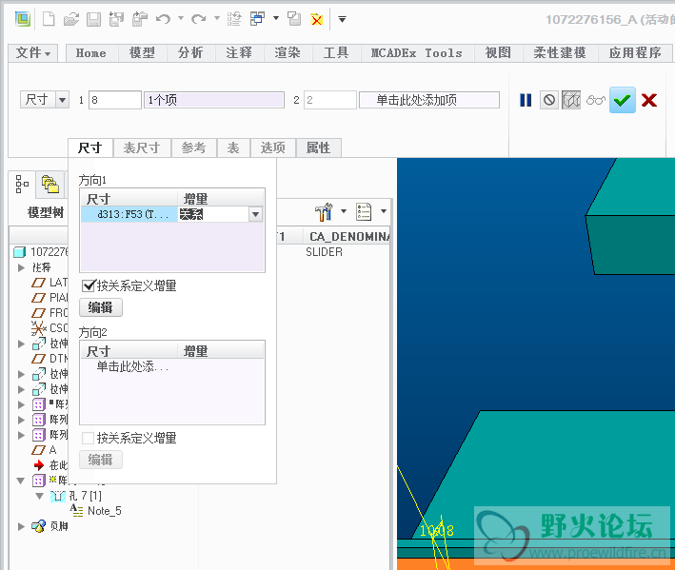The width and height of the screenshot is (675, 570).
Task: Switch to the Home ribbon tab
Action: pyautogui.click(x=90, y=53)
